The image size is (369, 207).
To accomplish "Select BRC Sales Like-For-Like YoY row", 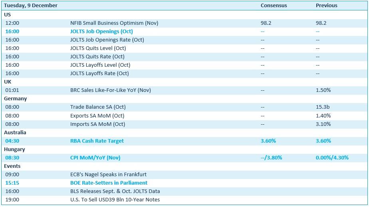I will 110,90.
